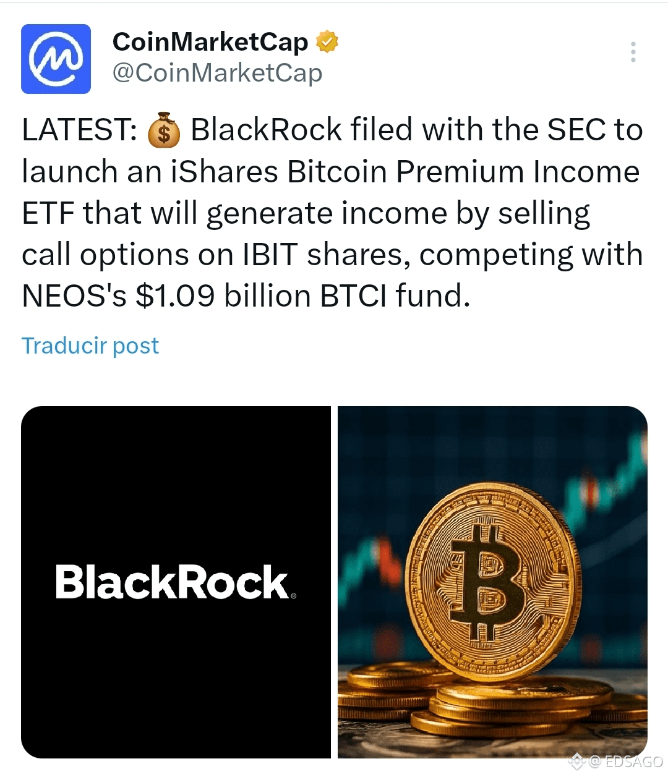Click the LATEST: label in the post
Viewport: 668px width, 777px height.
tap(79, 130)
